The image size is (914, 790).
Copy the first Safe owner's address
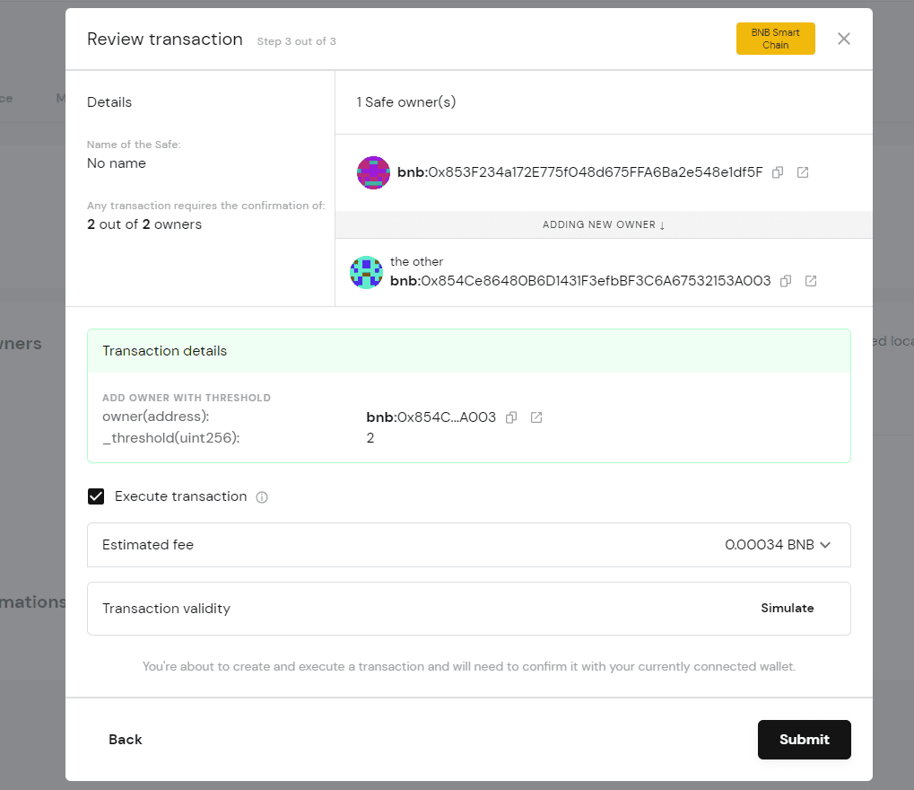[779, 172]
